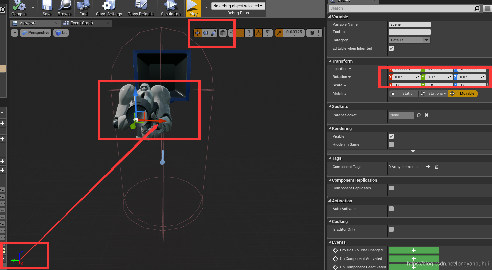The width and height of the screenshot is (492, 270).
Task: Add the On Component Deactivated event
Action: (x=414, y=267)
